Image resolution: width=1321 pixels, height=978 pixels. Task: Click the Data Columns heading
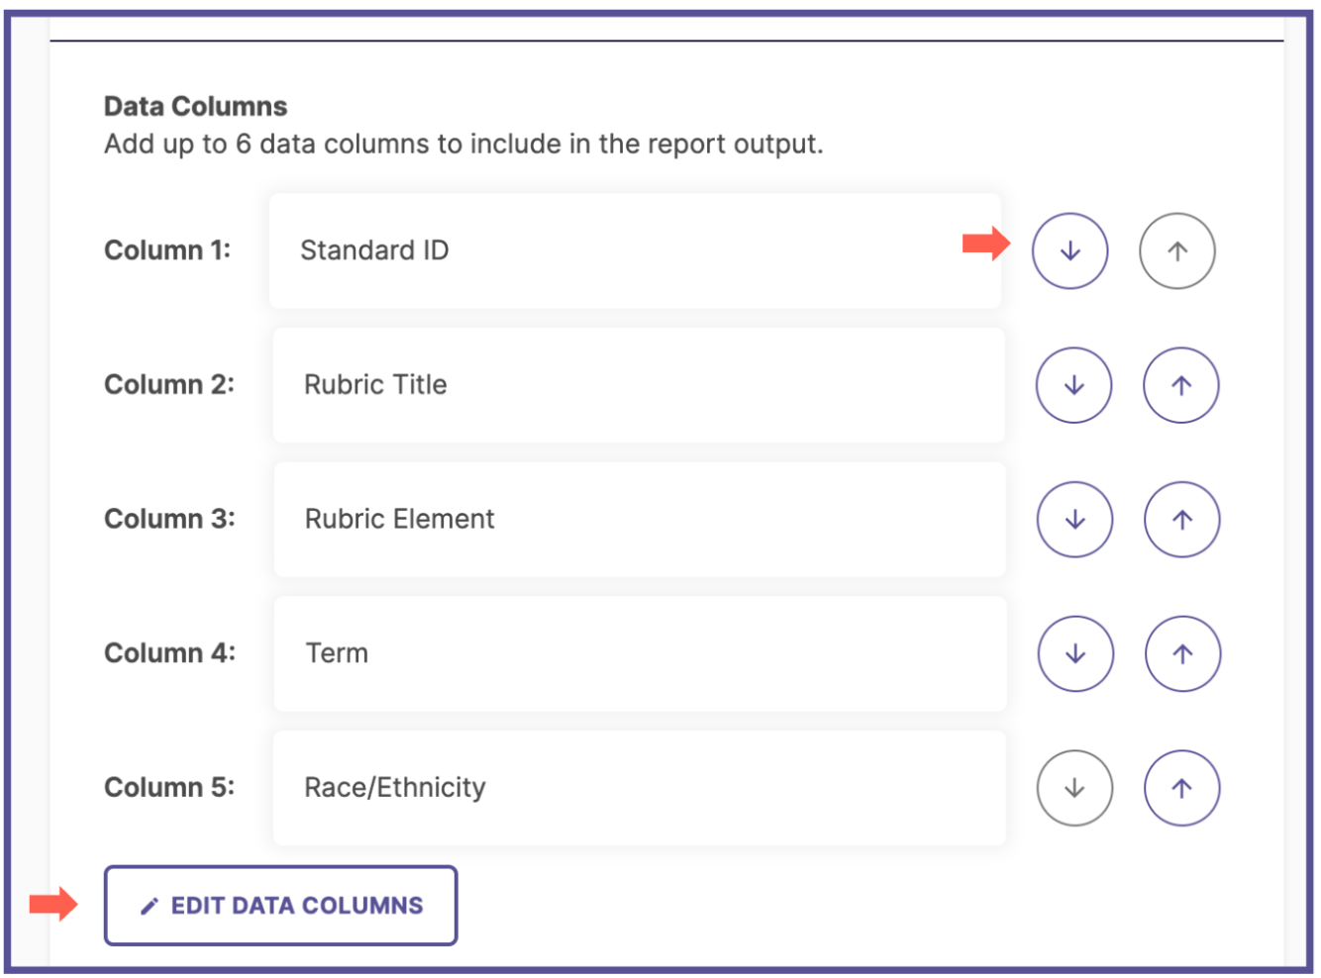(x=195, y=107)
